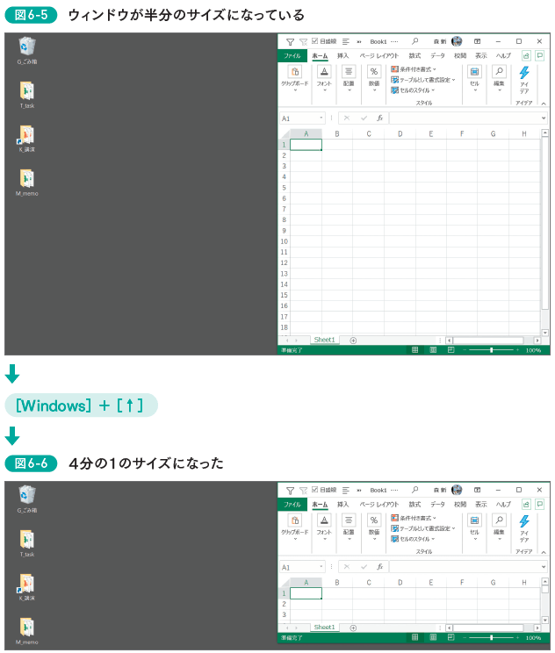Click the zoom in plus in Figure 6-5 status bar
555x653 pixels.
518,350
